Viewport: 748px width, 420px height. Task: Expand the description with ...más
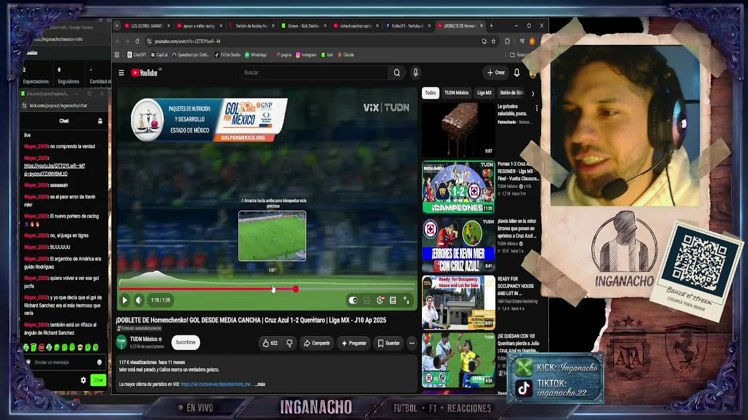[x=260, y=384]
